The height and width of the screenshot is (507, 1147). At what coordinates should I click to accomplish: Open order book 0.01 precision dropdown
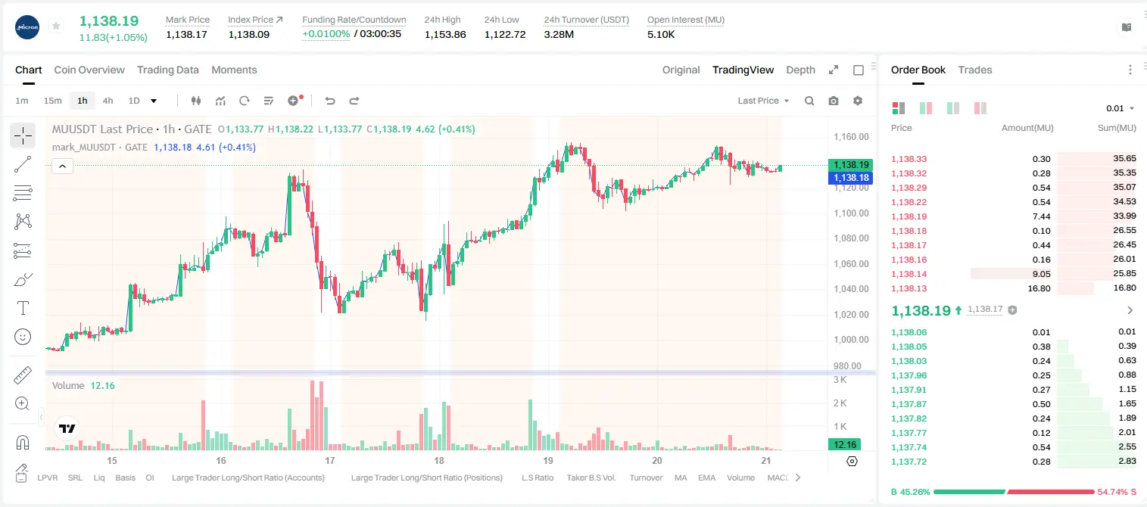(x=1120, y=108)
